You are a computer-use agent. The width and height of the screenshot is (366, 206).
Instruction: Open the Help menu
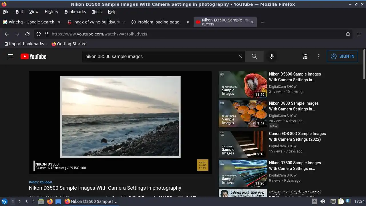112,12
